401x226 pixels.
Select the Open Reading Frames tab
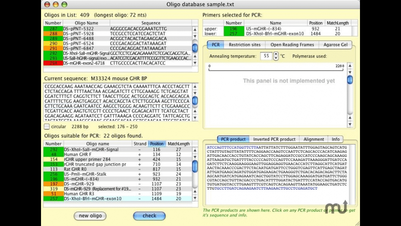(x=292, y=45)
